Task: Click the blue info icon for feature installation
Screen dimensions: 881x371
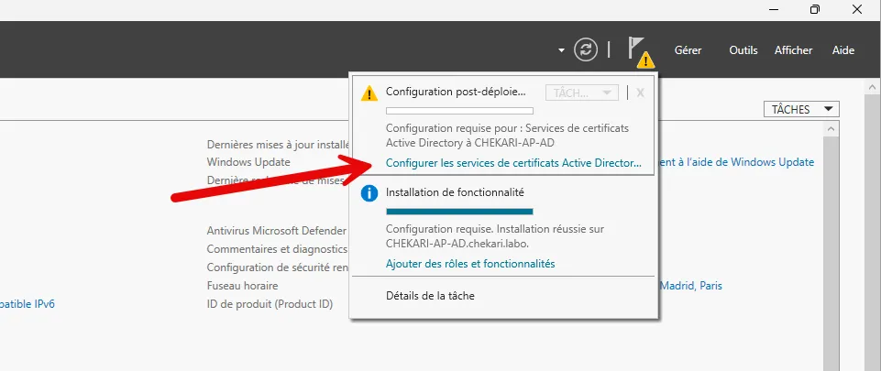Action: click(369, 193)
